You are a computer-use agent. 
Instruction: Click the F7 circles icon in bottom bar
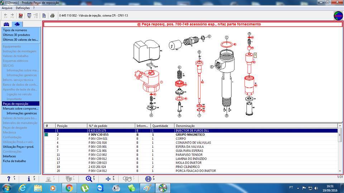(127, 179)
